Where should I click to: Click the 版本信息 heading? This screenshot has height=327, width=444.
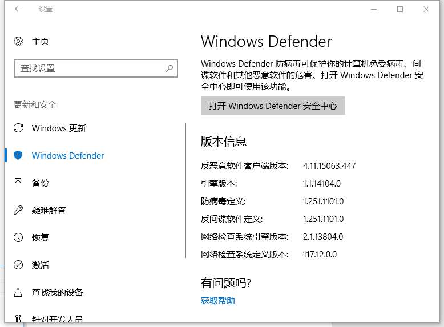tap(223, 141)
